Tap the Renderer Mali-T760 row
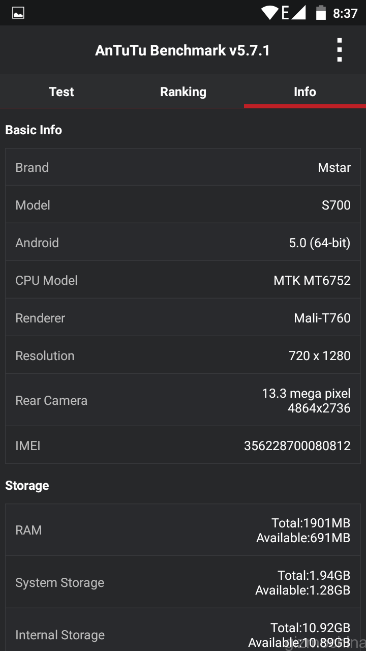Image resolution: width=366 pixels, height=651 pixels. point(183,318)
